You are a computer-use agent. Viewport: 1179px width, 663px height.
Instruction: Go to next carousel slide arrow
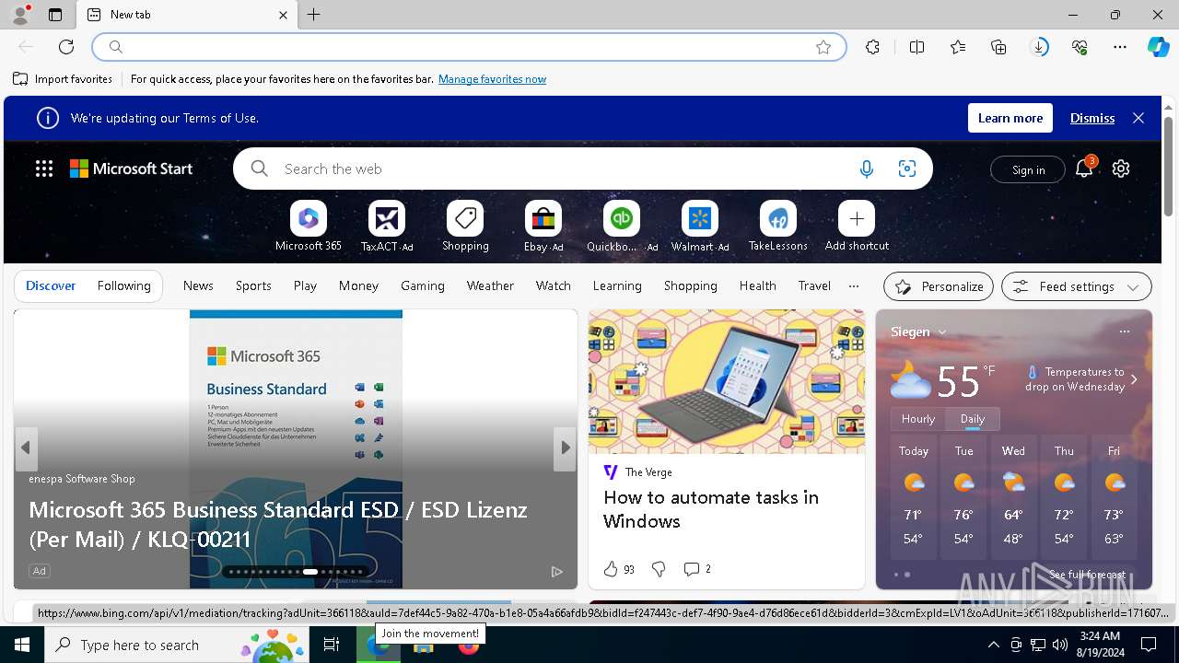pyautogui.click(x=566, y=448)
